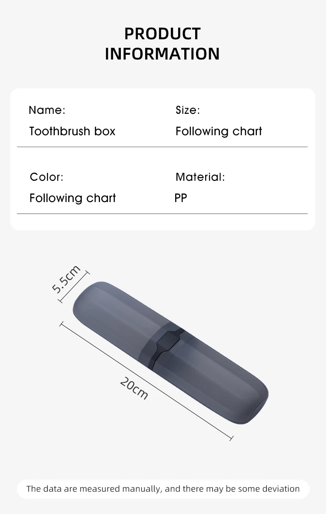Image resolution: width=326 pixels, height=514 pixels.
Task: Select the "PP" material value
Action: tap(181, 198)
